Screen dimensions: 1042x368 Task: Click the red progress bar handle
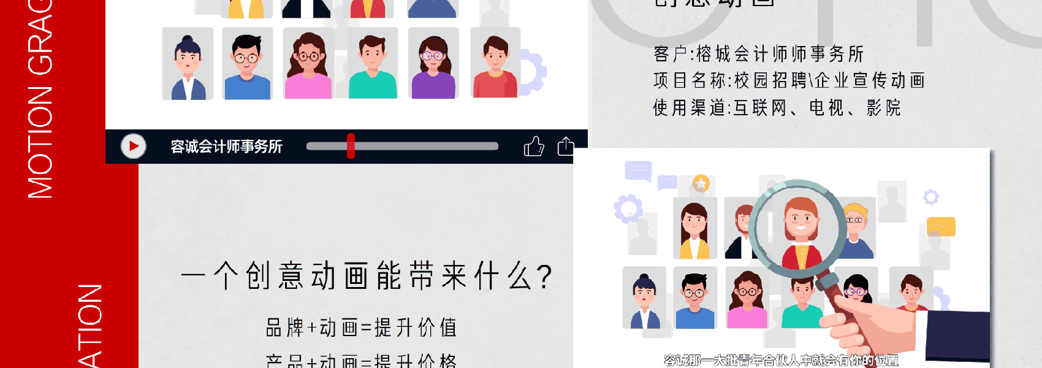point(351,146)
